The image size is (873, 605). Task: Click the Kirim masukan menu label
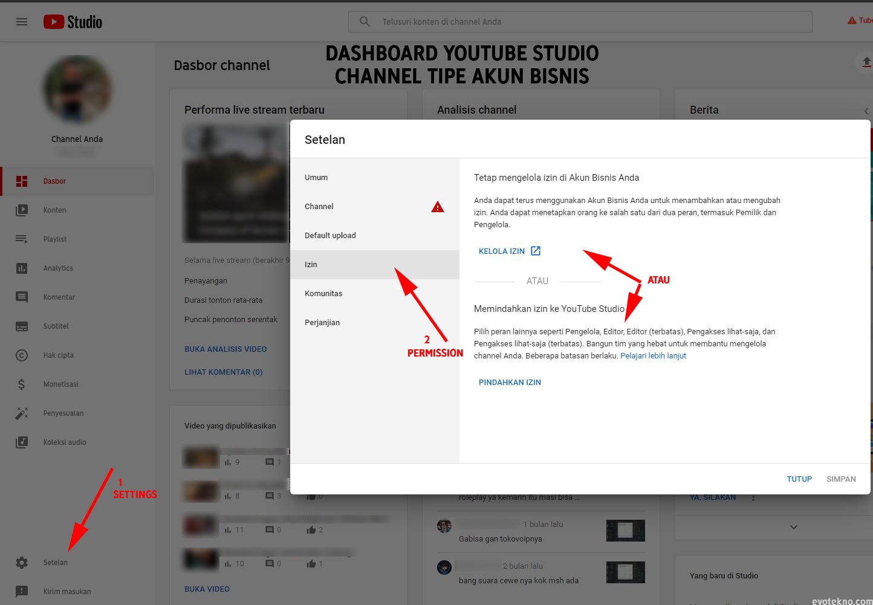pos(67,592)
